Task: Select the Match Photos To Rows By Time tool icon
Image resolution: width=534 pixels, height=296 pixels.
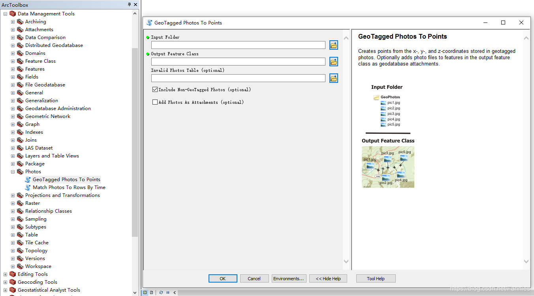Action: (x=28, y=187)
